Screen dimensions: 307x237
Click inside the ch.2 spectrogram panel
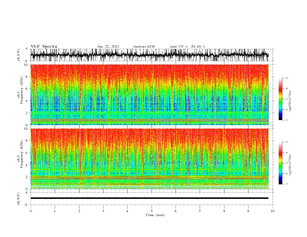[149, 159]
